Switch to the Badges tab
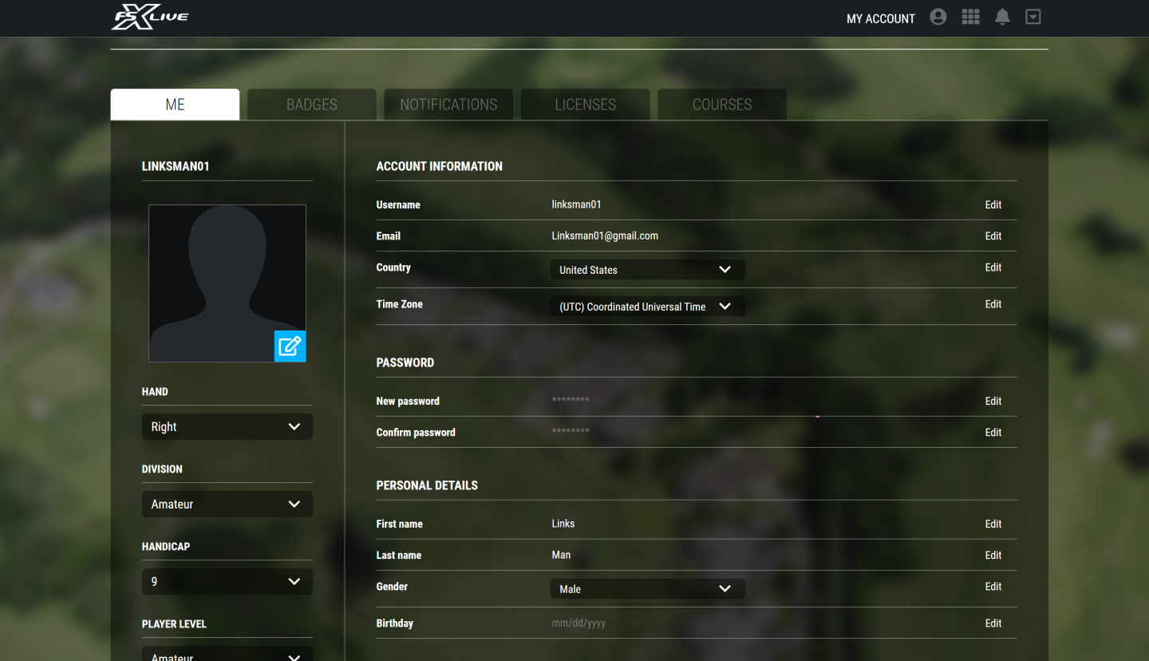 pos(312,105)
